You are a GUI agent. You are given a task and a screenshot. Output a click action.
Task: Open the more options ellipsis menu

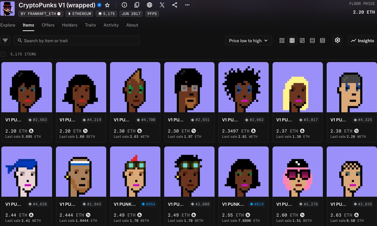point(187,5)
